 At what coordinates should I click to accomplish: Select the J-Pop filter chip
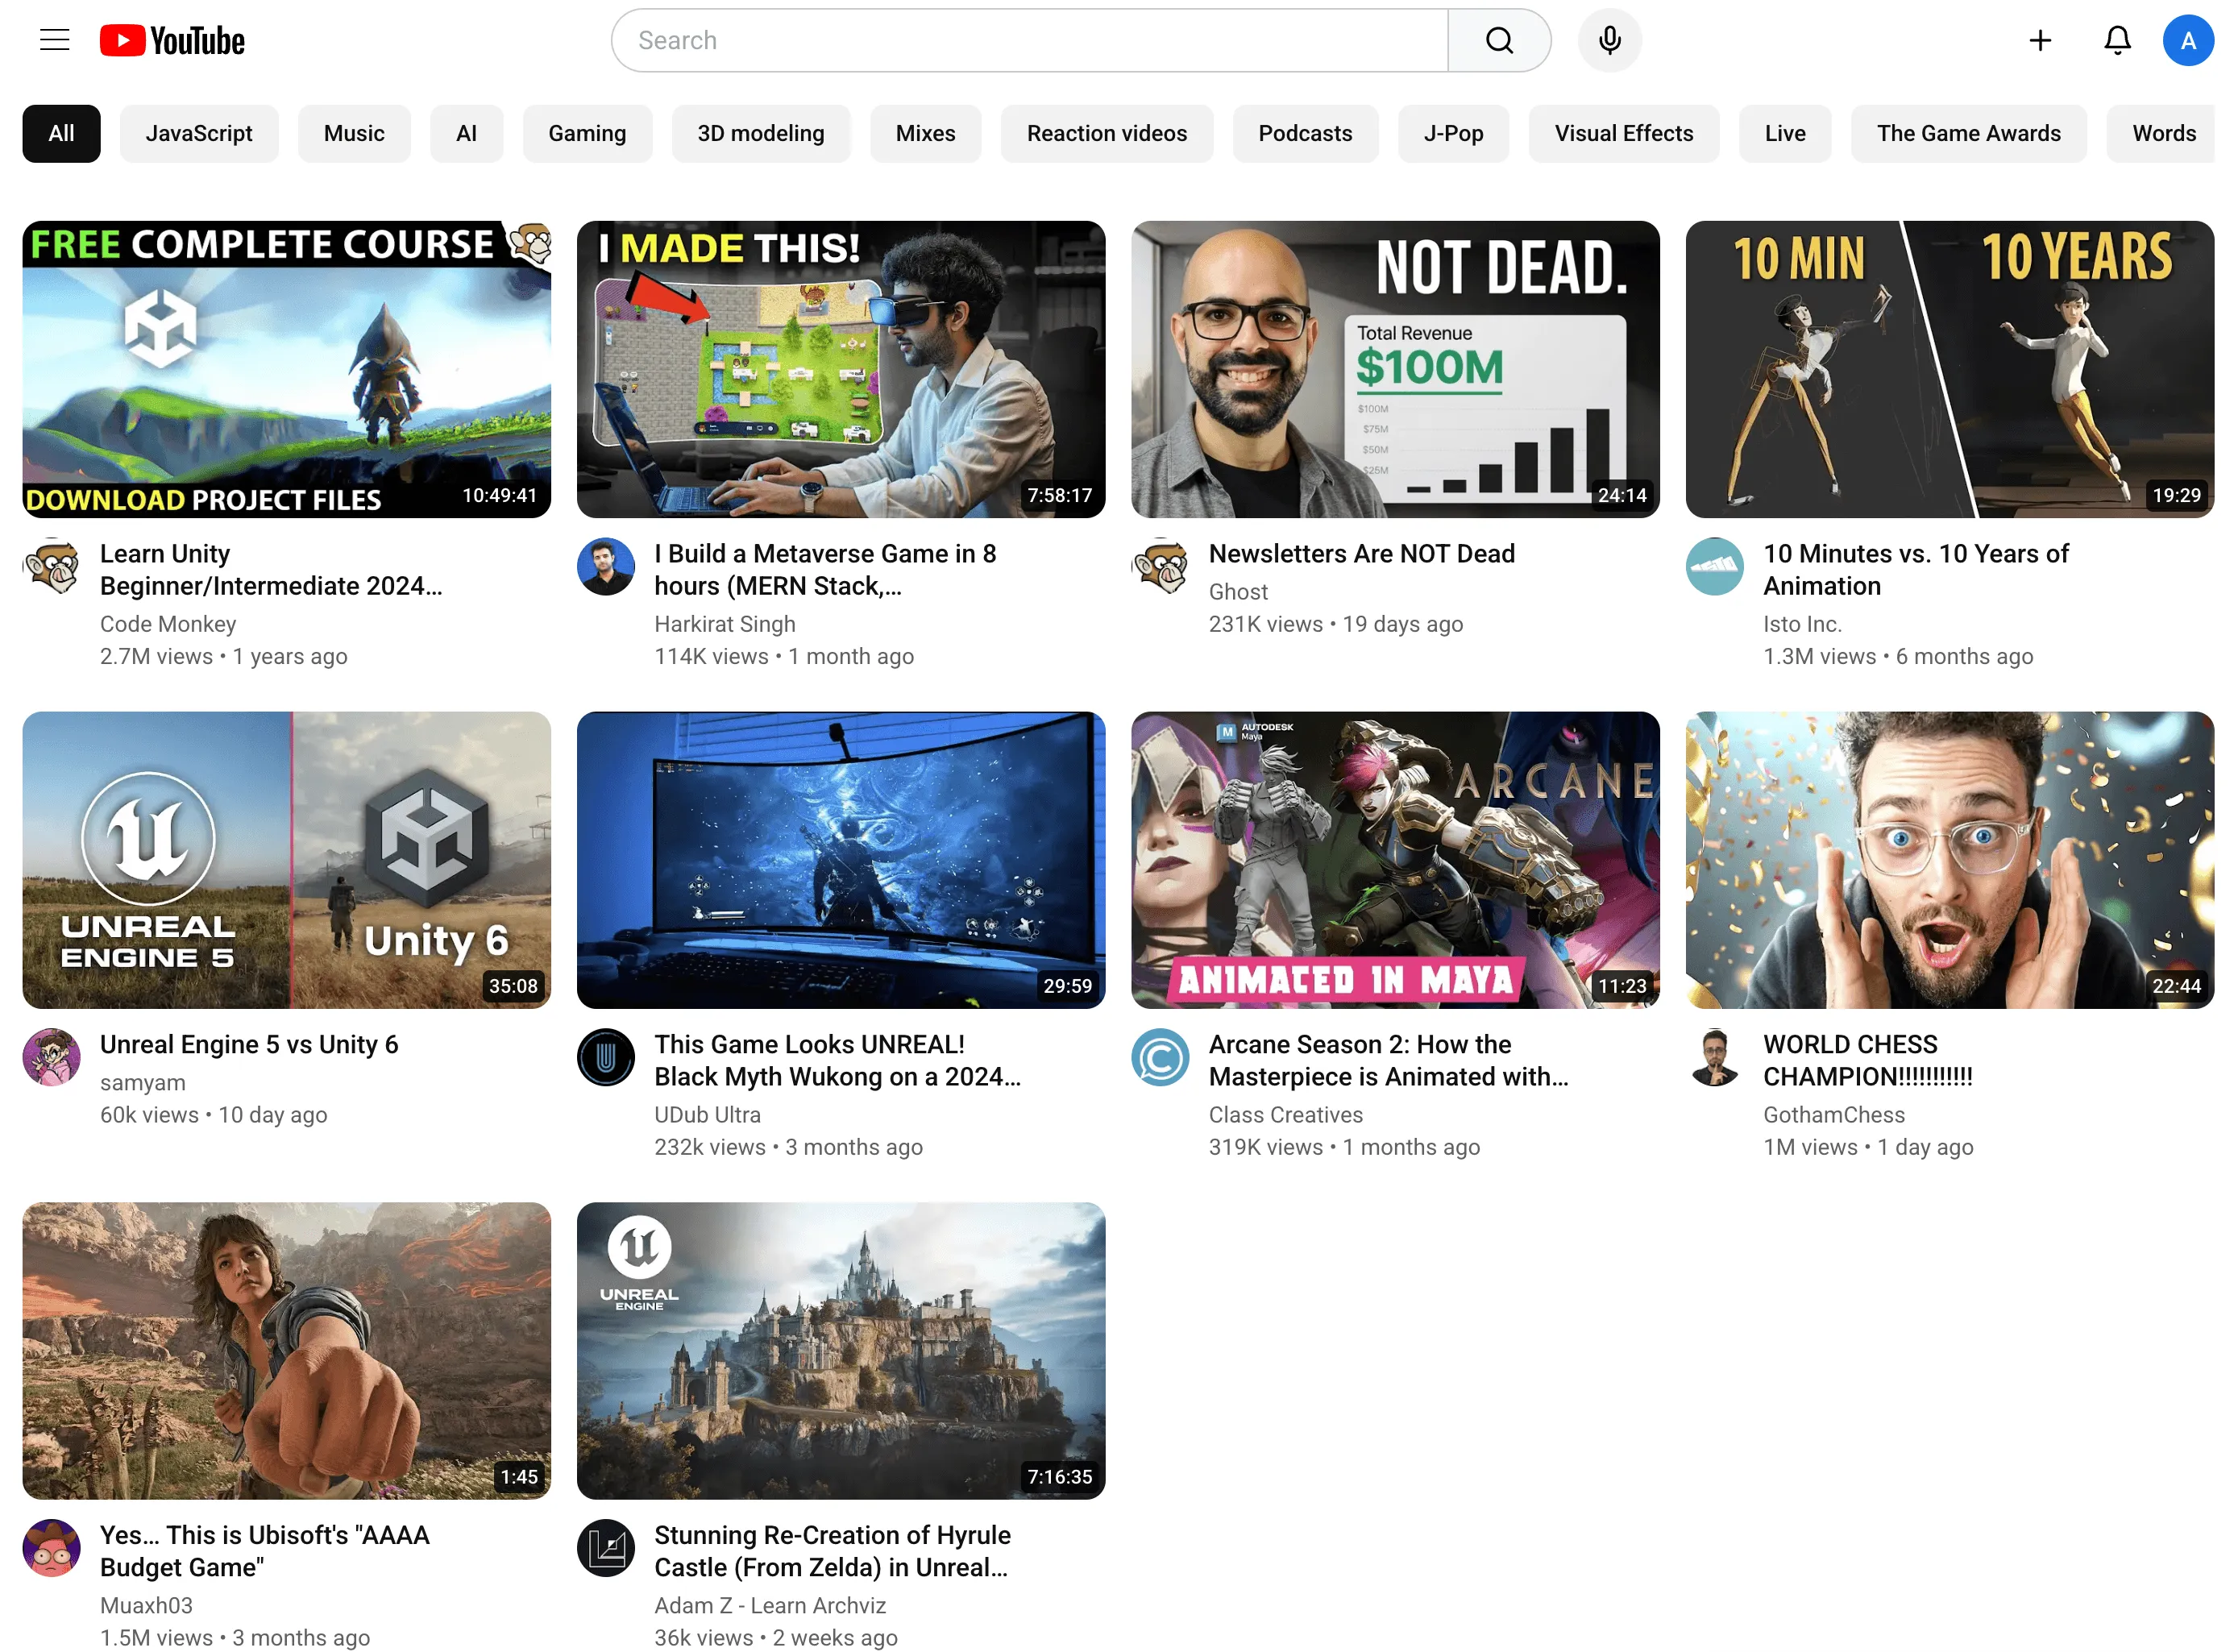(x=1453, y=133)
